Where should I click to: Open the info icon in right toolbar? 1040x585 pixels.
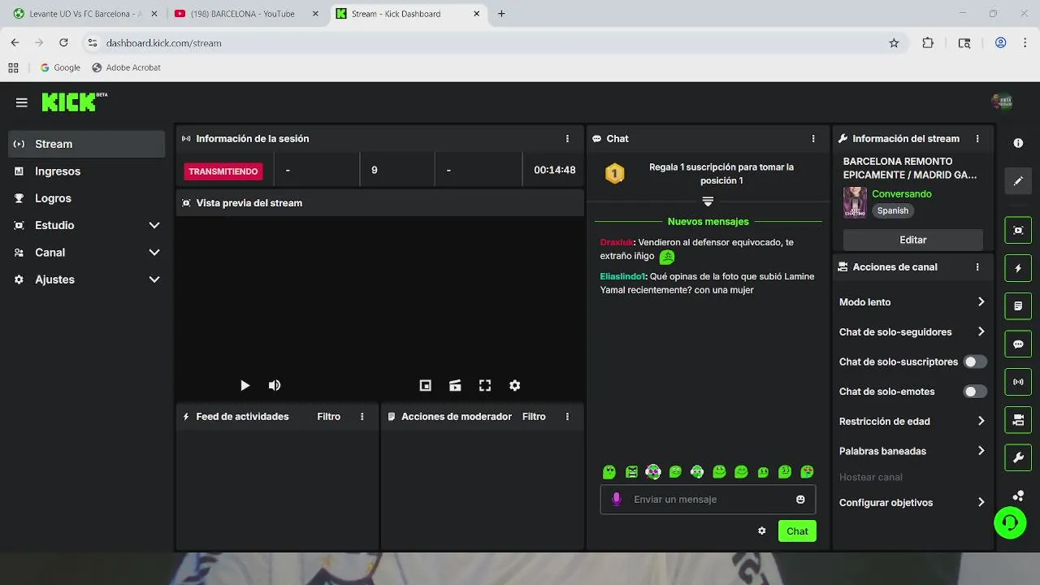[1018, 143]
